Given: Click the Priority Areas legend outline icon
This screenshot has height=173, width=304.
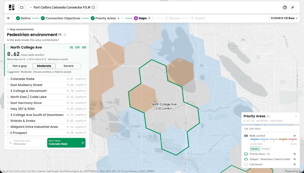Looking at the screenshot, I should [246, 154].
